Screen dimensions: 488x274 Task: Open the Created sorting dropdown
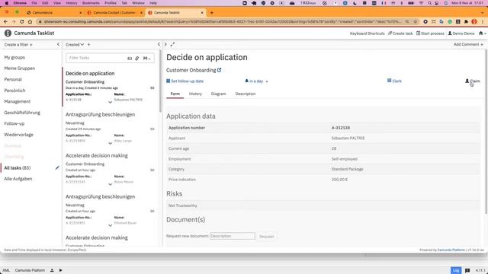tap(75, 44)
